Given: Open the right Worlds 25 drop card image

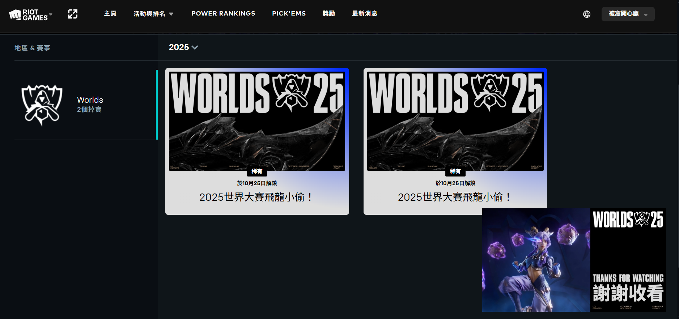Looking at the screenshot, I should pos(455,121).
